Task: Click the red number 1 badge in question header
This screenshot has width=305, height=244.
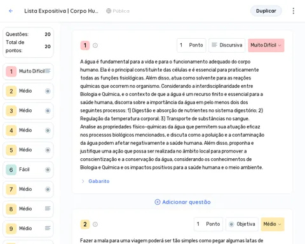Action: pos(85,45)
